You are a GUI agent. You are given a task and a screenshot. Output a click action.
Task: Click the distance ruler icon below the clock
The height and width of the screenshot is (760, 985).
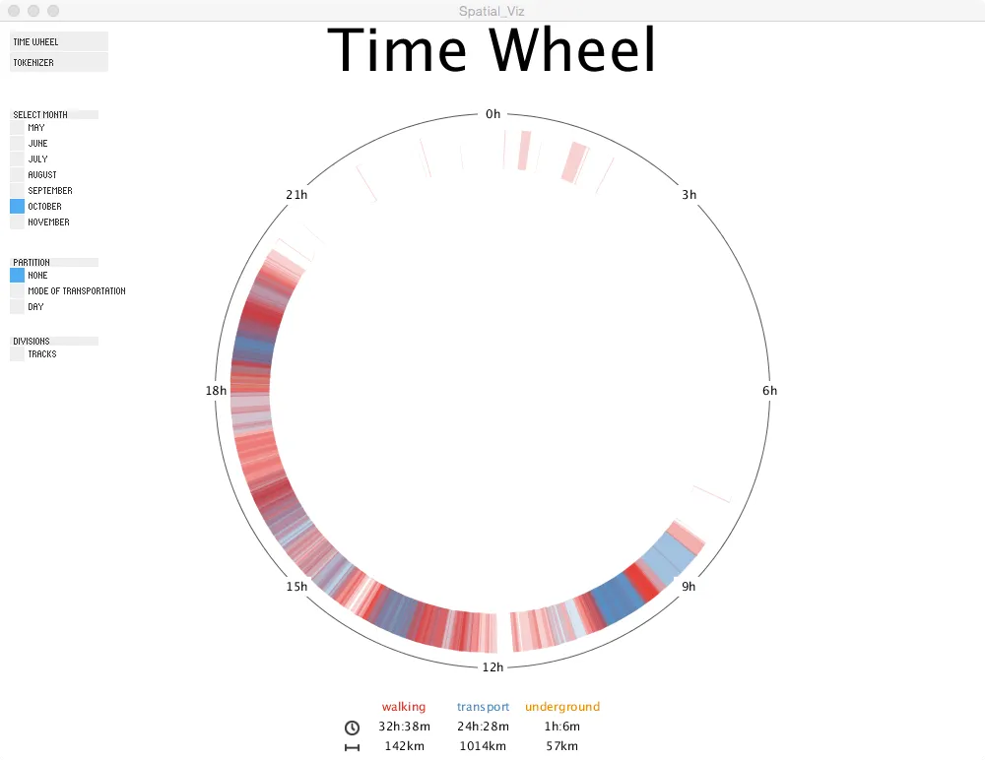(352, 746)
